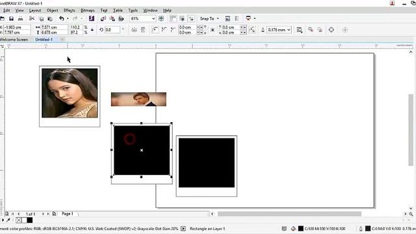The width and height of the screenshot is (416, 234).
Task: Click the Paste icon
Action: (x=50, y=19)
